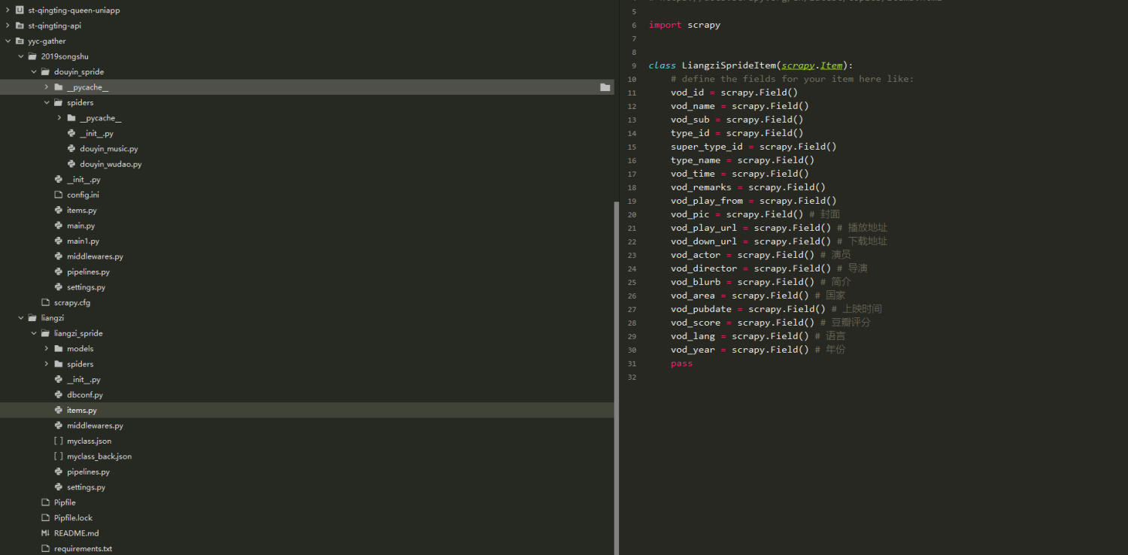1128x555 pixels.
Task: Click on 'import scrapy' code line
Action: pyautogui.click(x=684, y=25)
